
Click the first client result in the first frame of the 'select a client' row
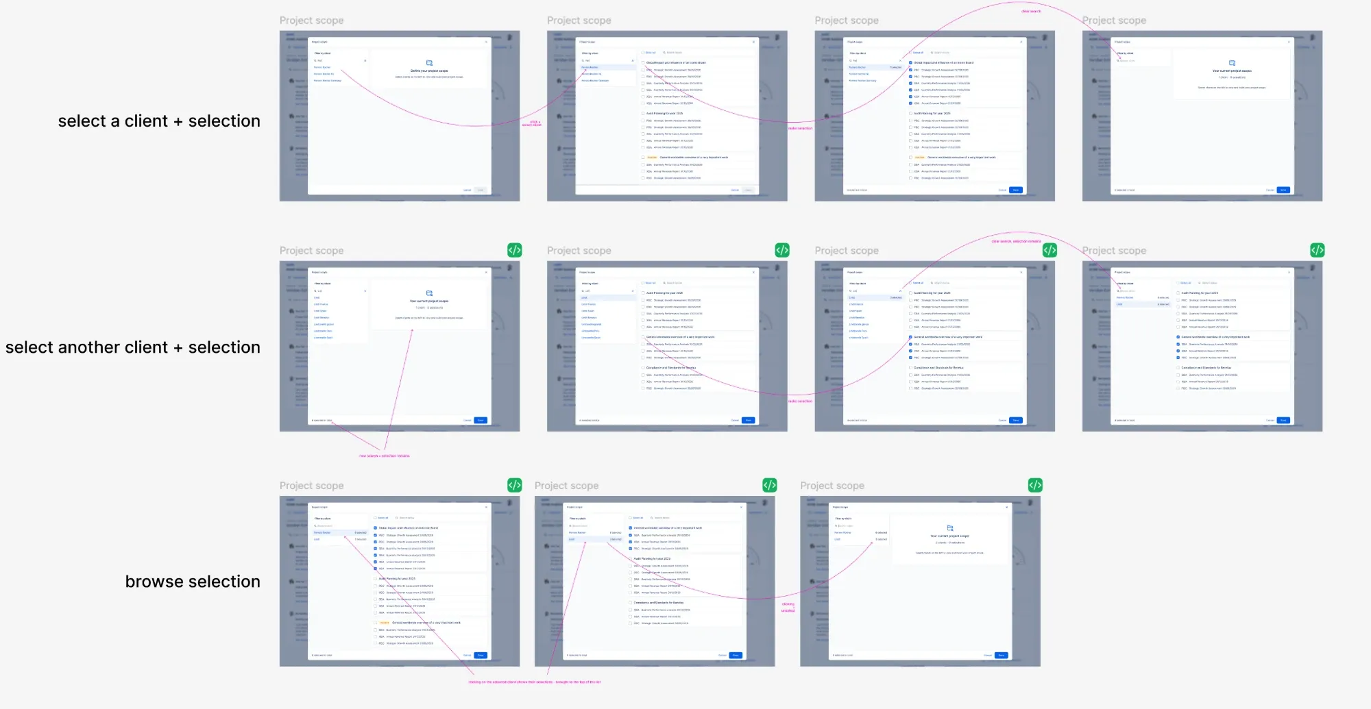(x=322, y=68)
